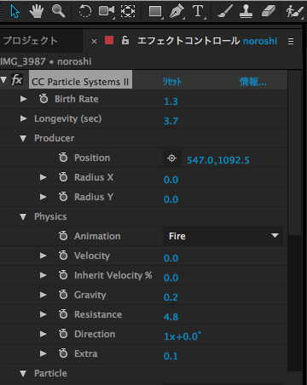This screenshot has height=385, width=307.
Task: Toggle the Birth Rate stopwatch
Action: pyautogui.click(x=43, y=99)
